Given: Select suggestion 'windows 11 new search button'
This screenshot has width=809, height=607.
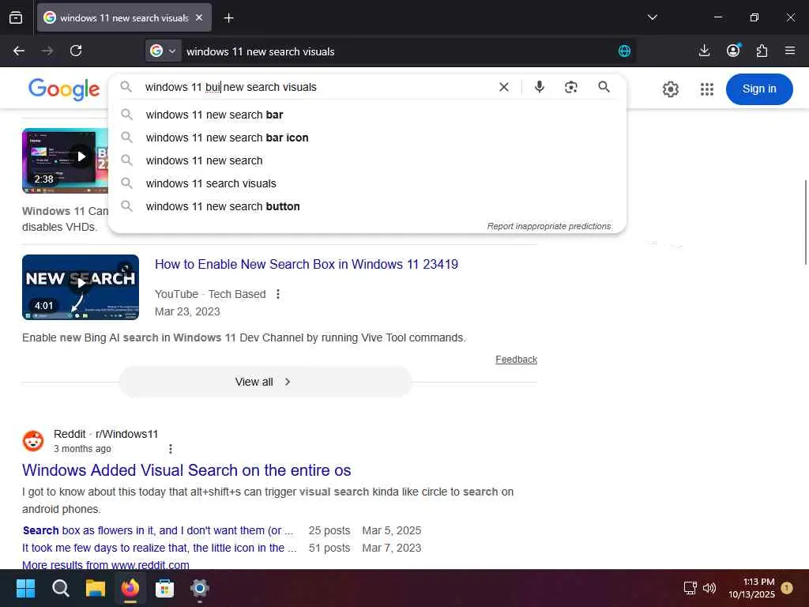Looking at the screenshot, I should pyautogui.click(x=367, y=206).
